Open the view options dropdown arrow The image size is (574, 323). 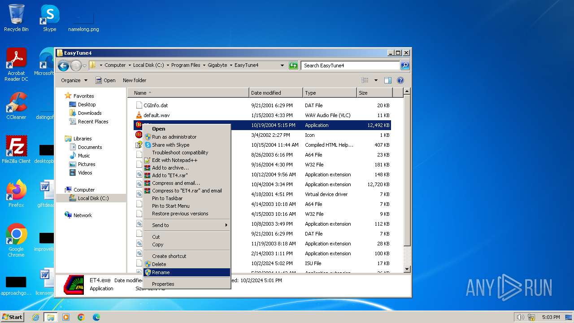click(x=376, y=80)
